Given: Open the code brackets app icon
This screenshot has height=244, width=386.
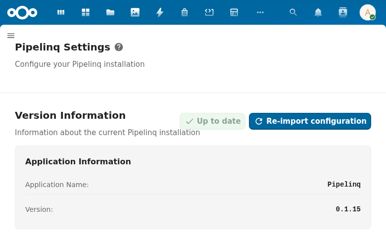Looking at the screenshot, I should pos(209,12).
